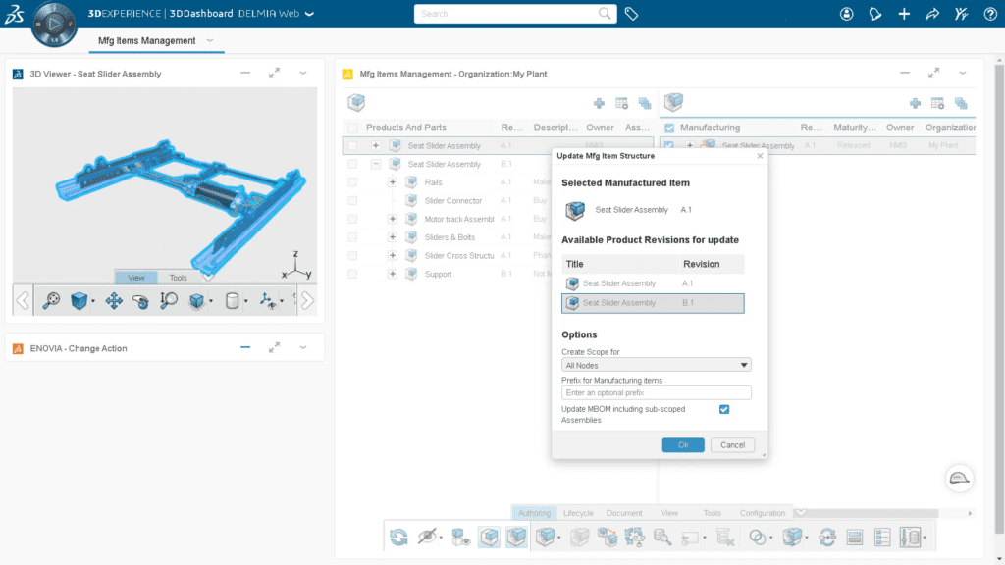Expand the Support tree node
This screenshot has height=565, width=1005.
click(x=393, y=274)
